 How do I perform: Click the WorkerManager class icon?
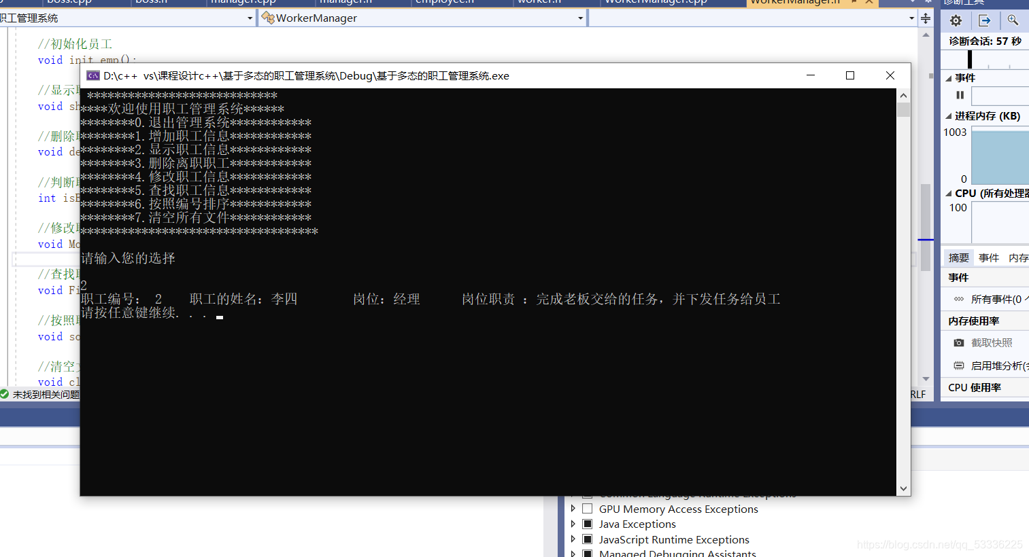coord(268,18)
